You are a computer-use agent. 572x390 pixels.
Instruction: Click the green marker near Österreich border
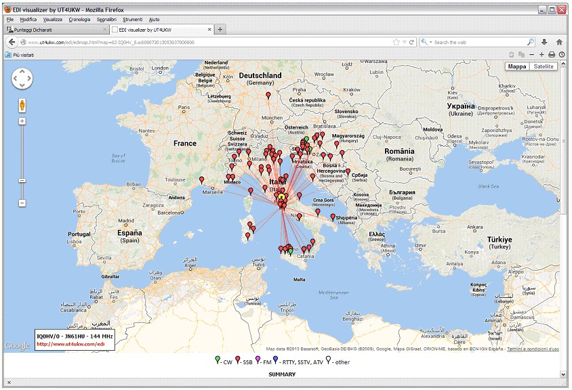307,139
